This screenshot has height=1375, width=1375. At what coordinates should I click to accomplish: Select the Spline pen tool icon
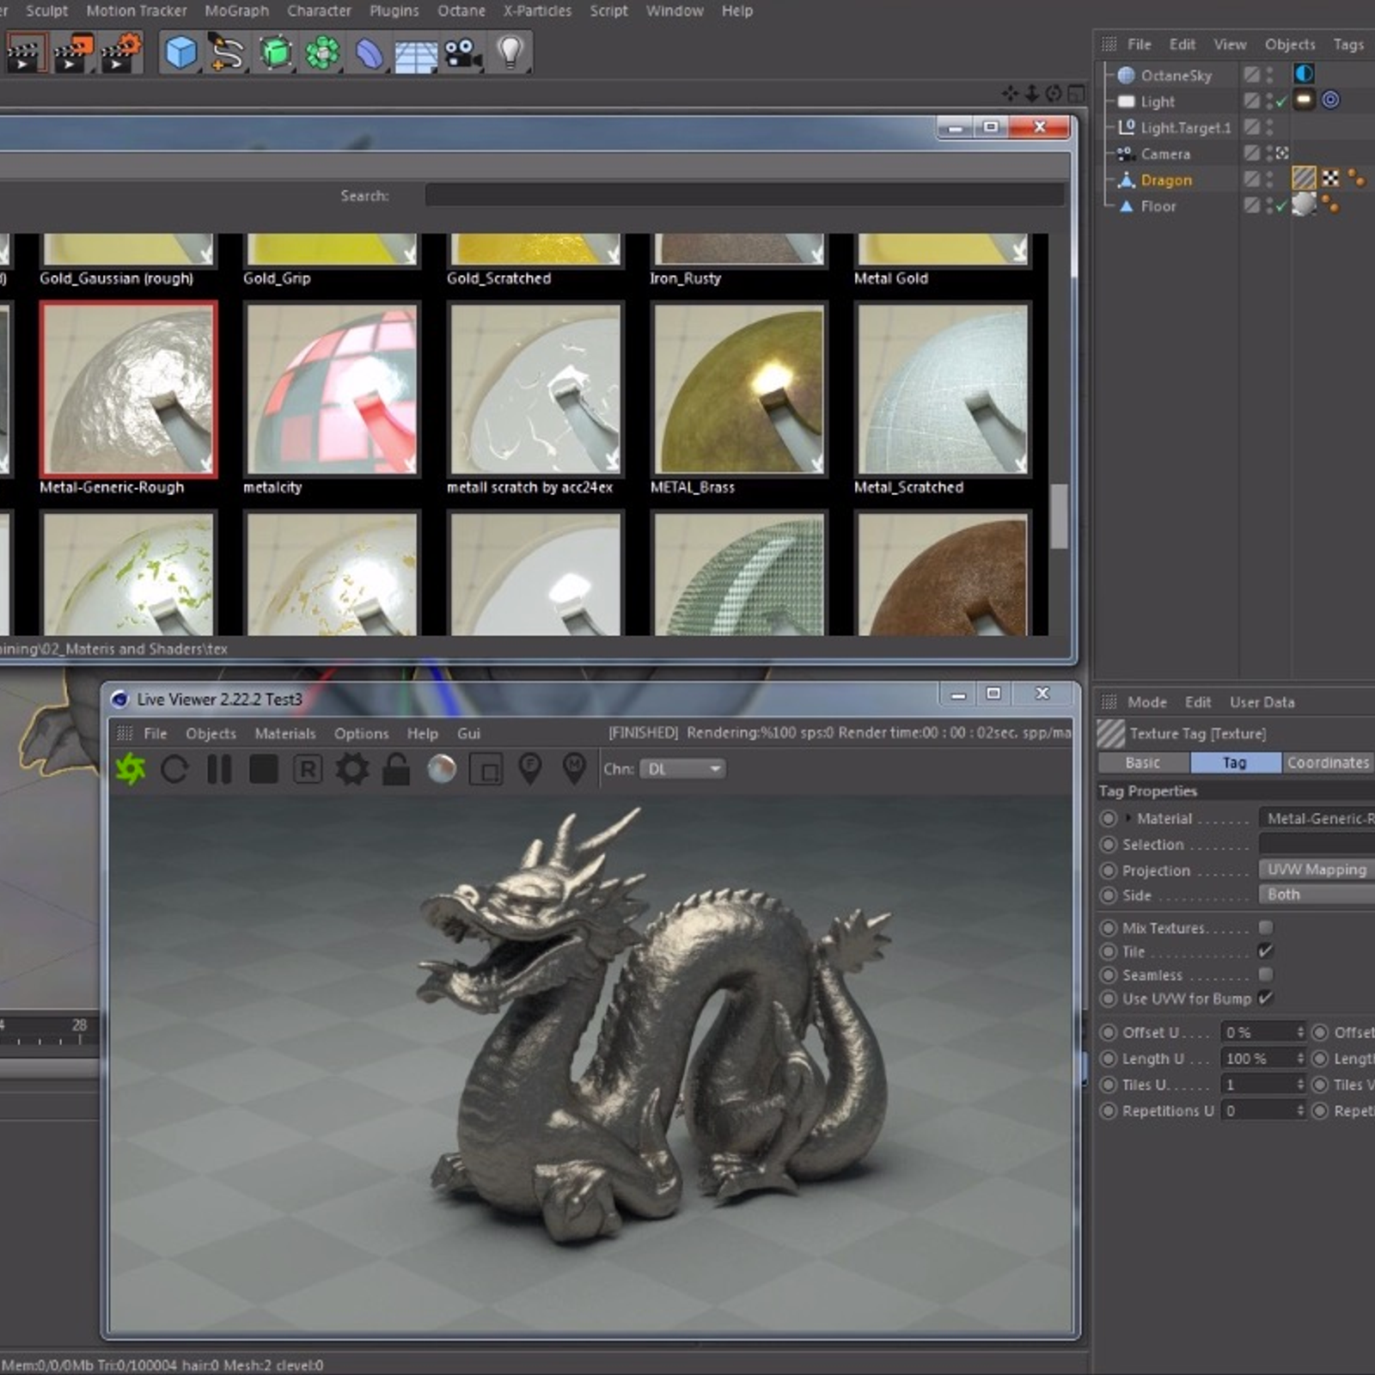pyautogui.click(x=228, y=53)
